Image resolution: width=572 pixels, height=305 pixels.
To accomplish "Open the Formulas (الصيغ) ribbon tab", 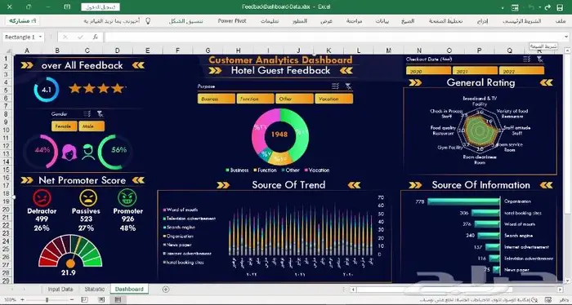I will [408, 21].
